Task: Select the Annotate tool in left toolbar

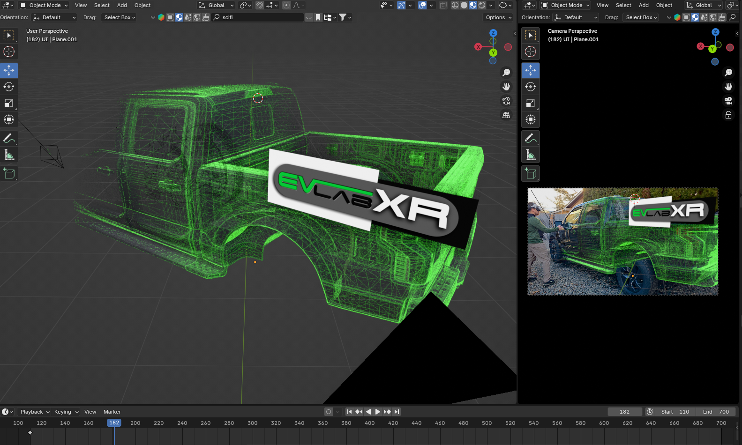Action: [x=9, y=138]
